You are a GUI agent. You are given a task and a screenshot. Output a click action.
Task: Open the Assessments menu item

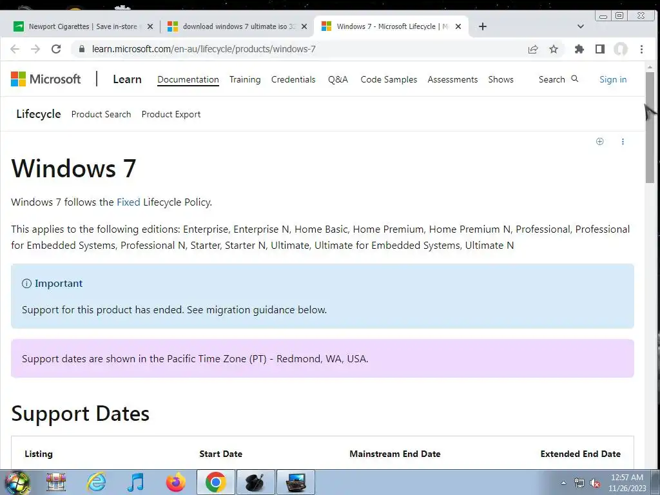452,79
